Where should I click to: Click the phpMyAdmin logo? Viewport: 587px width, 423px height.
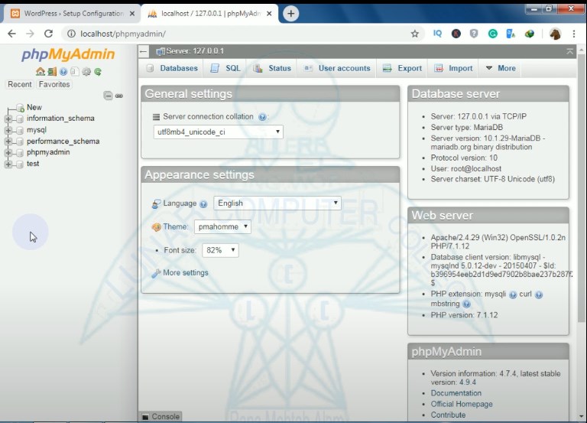click(x=68, y=54)
